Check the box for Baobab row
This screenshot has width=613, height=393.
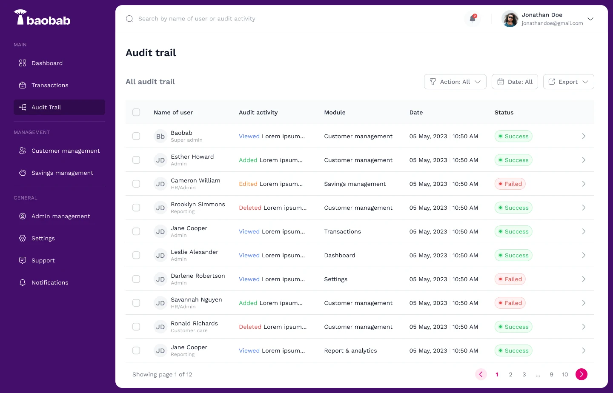tap(136, 136)
